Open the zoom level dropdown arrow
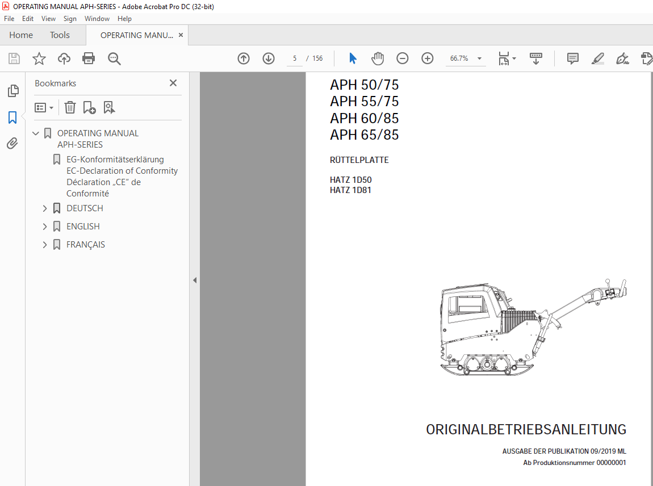 pyautogui.click(x=480, y=58)
